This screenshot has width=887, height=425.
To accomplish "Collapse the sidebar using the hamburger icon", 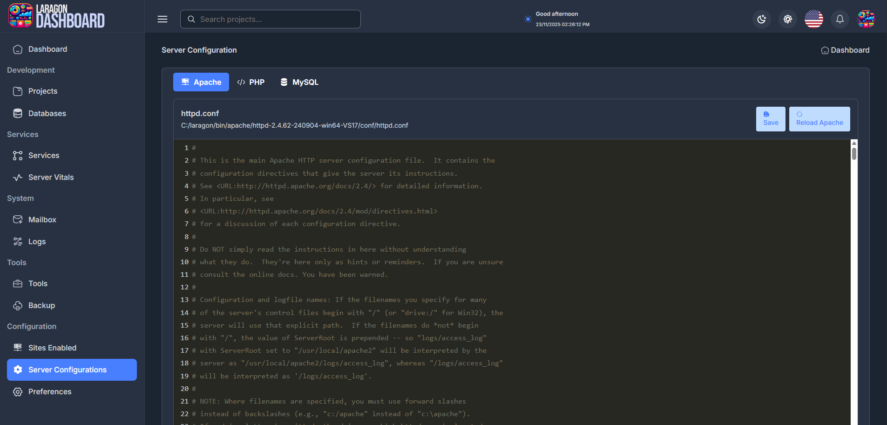I will click(163, 19).
